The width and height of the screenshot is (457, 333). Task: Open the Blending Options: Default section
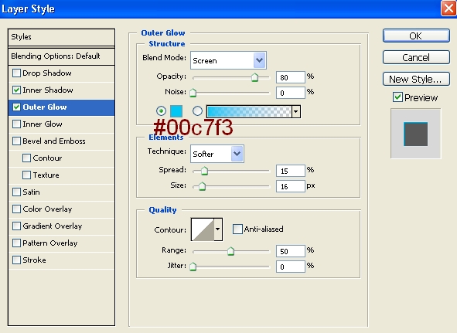62,56
